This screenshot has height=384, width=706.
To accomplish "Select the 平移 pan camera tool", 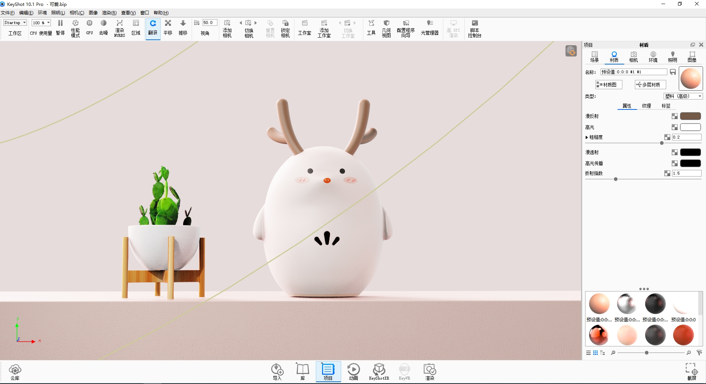I will click(168, 28).
